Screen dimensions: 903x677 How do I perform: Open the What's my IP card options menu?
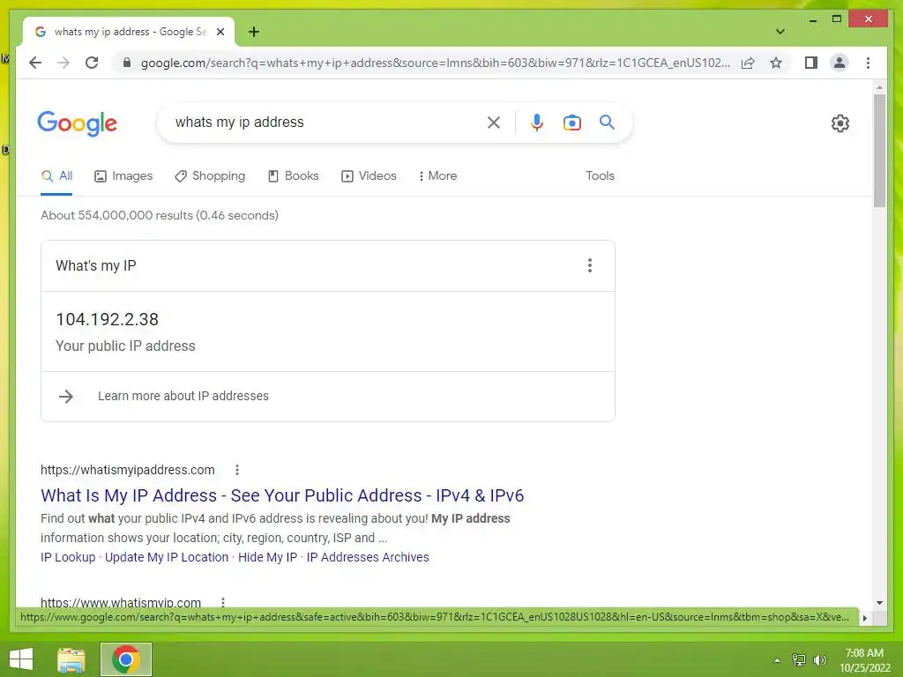point(590,265)
